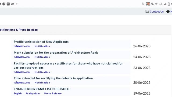
Task: Open Notification for time extended rectifying defects
Action: (x=42, y=83)
